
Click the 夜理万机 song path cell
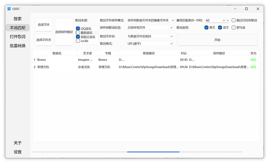click(x=149, y=67)
